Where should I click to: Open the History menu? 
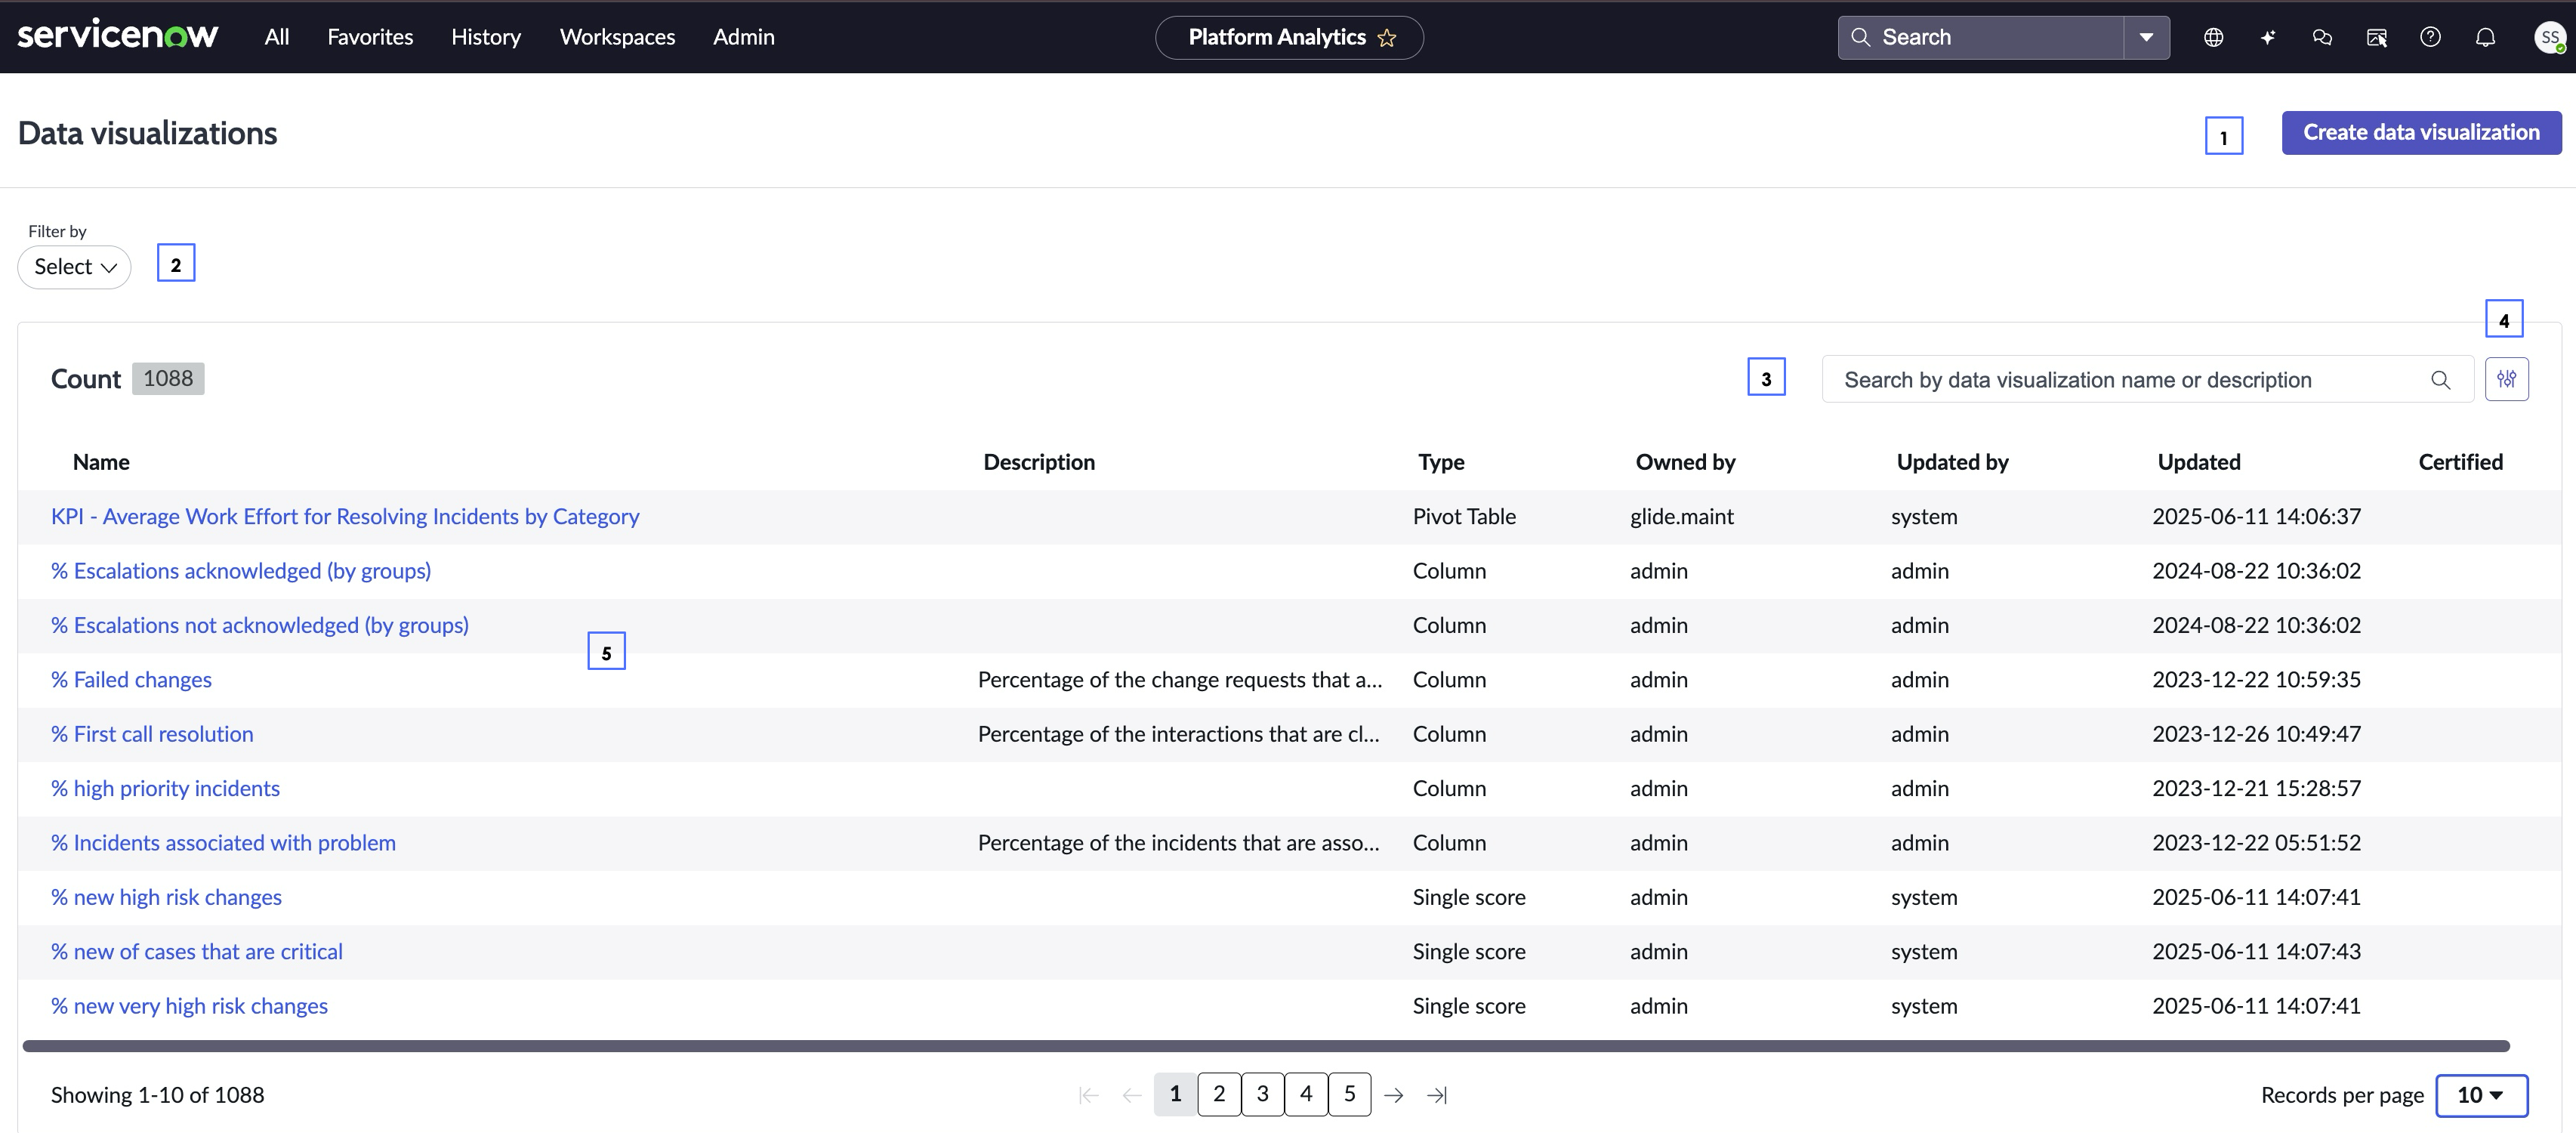[486, 37]
